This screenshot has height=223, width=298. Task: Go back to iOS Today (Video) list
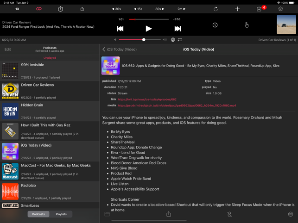(120, 50)
